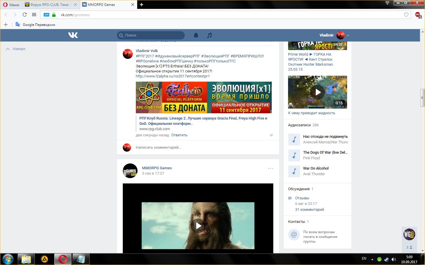
Task: Open the Opera tab menu icon
Action: click(387, 3)
